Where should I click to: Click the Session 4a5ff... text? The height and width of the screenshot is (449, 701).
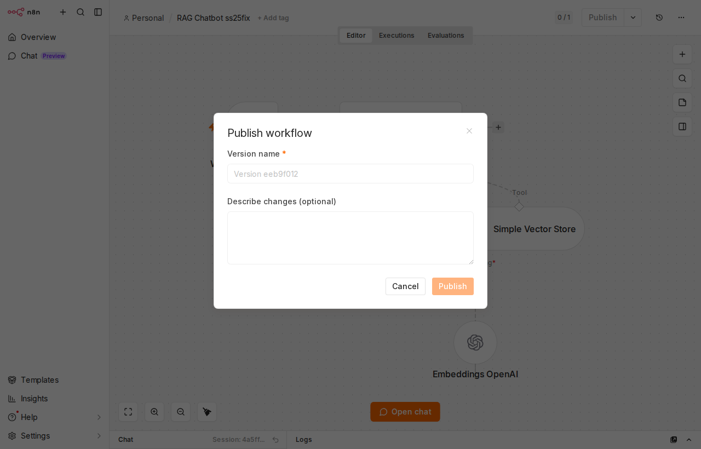tap(239, 440)
